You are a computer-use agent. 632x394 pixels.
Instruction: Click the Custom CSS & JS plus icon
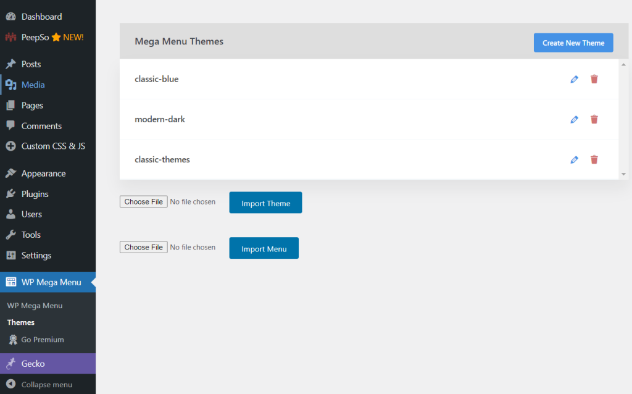pyautogui.click(x=11, y=146)
